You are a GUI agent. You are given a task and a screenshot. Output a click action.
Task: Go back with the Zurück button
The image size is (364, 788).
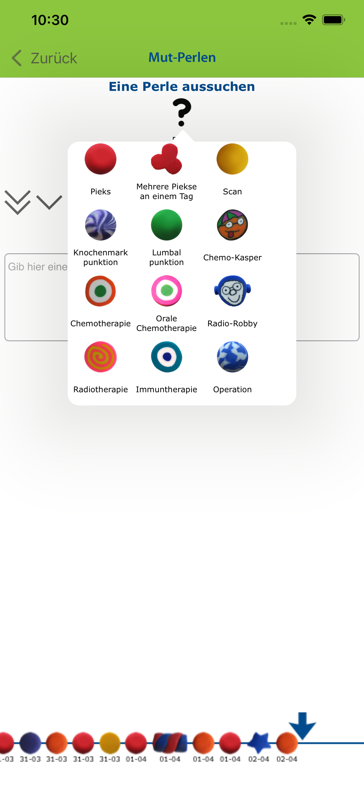44,58
